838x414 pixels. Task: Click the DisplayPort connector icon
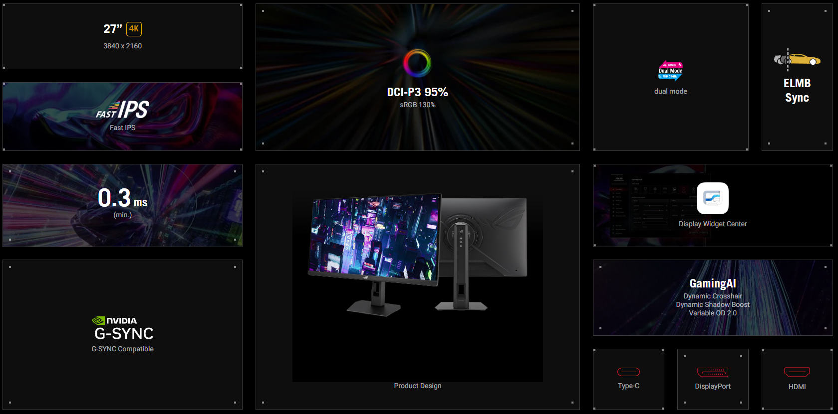pyautogui.click(x=712, y=372)
